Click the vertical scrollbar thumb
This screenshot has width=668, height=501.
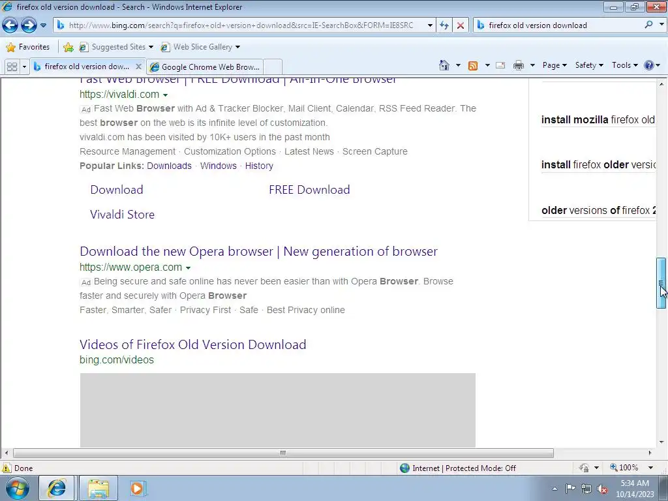(661, 283)
